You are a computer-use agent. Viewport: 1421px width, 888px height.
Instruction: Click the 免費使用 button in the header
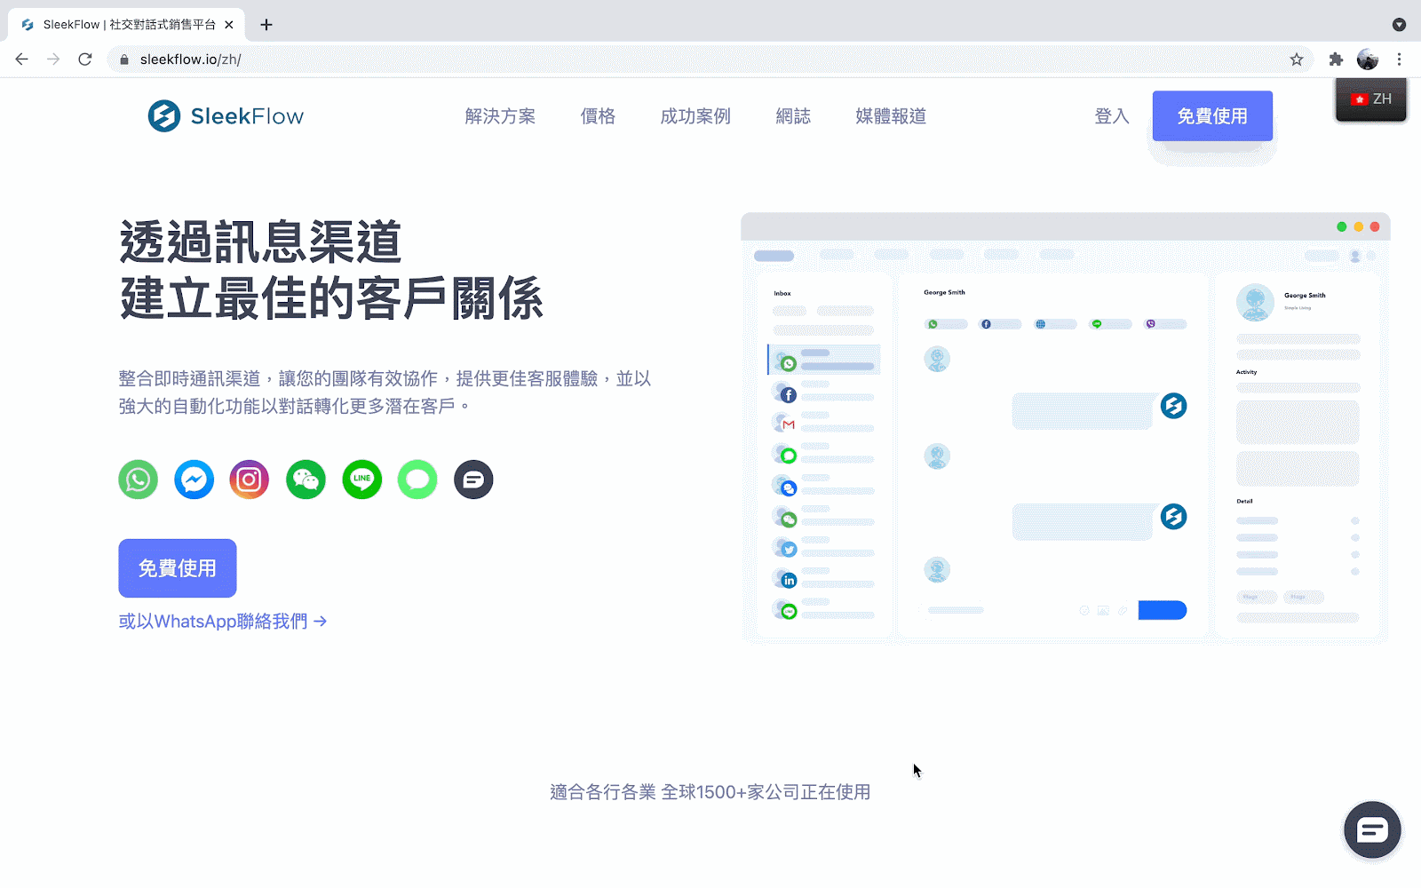(x=1212, y=116)
